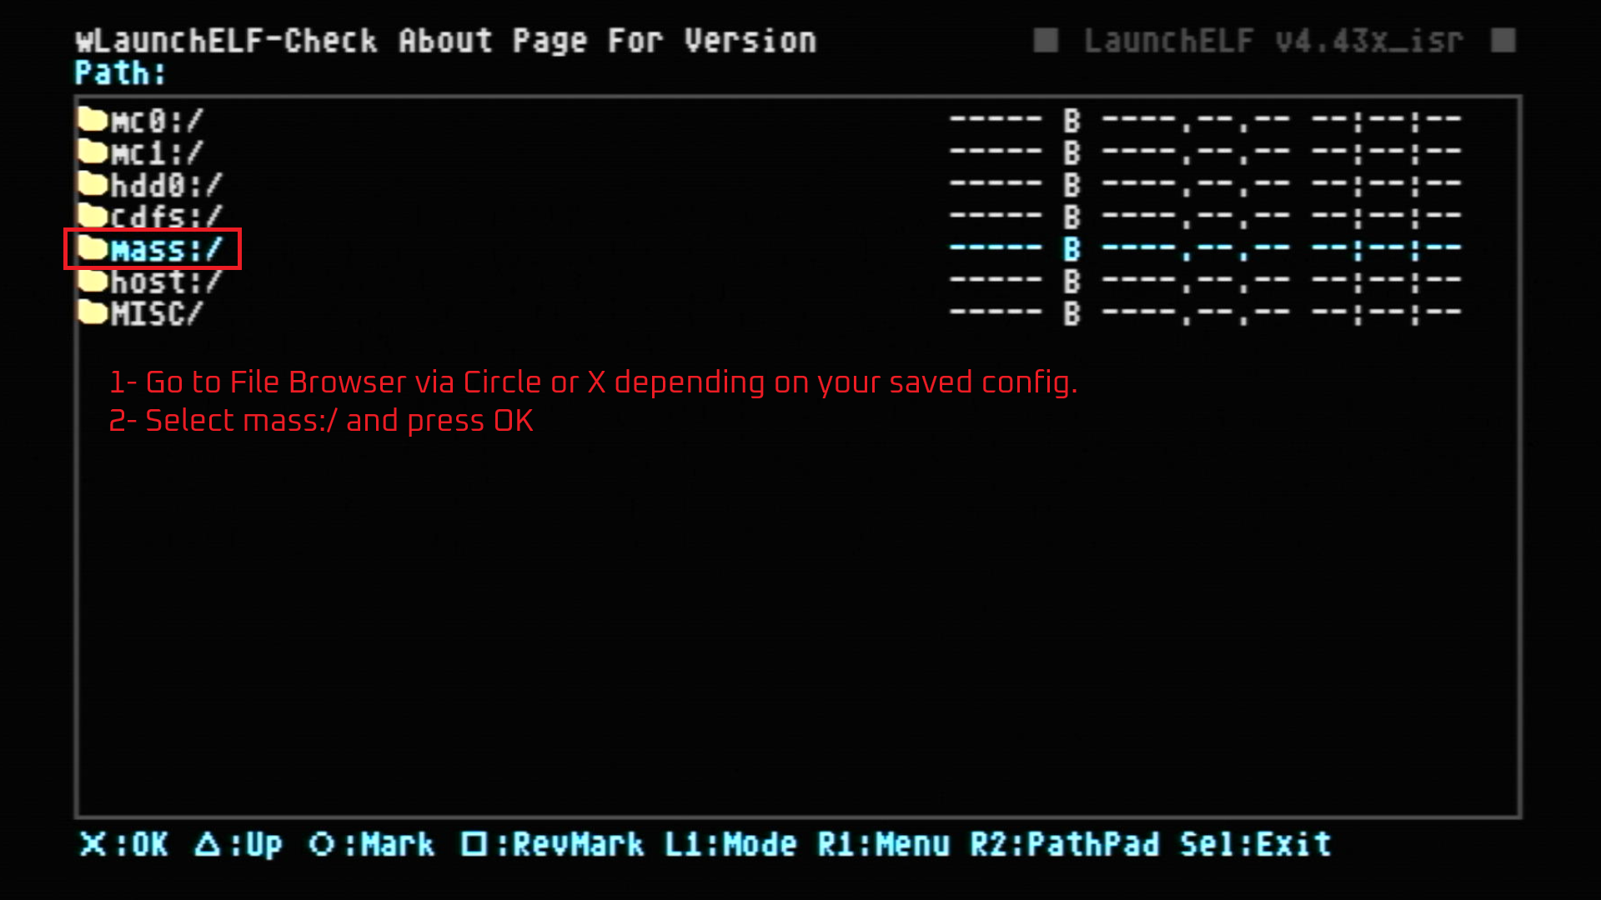Select the host:/ entry name
The height and width of the screenshot is (900, 1601).
167,282
